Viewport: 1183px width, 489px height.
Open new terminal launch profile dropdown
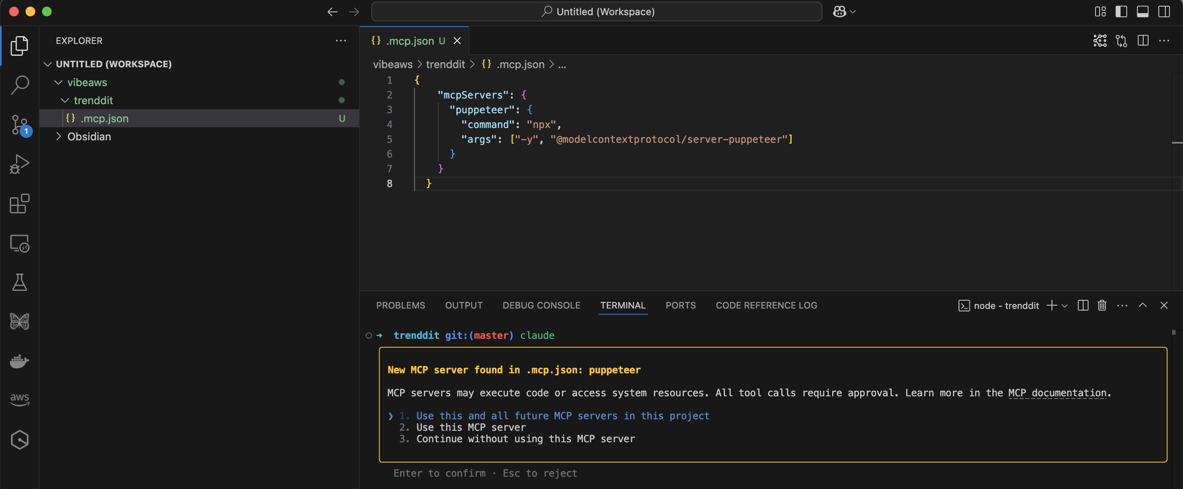point(1065,306)
